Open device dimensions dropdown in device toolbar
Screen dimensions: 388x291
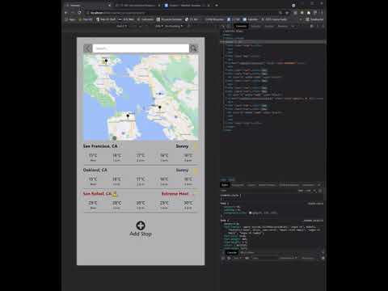(x=123, y=26)
